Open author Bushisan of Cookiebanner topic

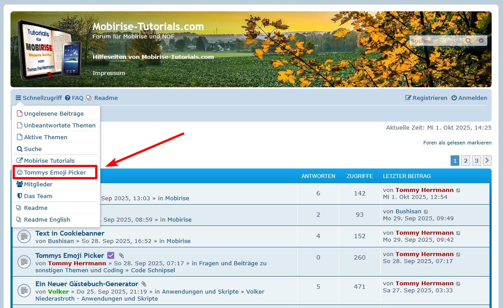61,241
